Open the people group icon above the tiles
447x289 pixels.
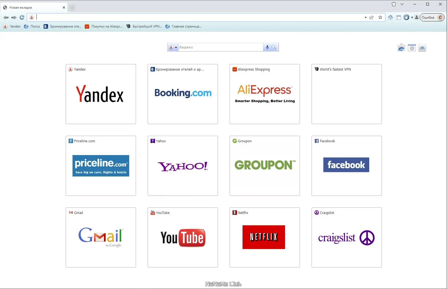point(422,48)
